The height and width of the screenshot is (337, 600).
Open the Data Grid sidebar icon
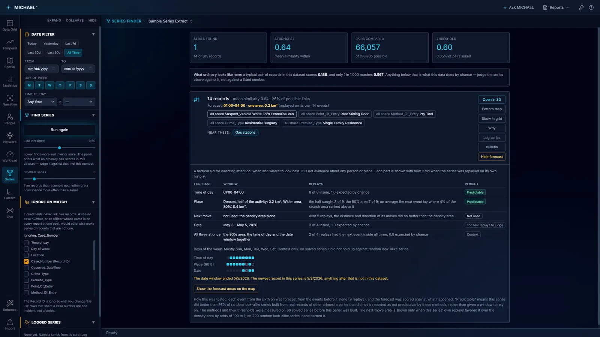pyautogui.click(x=10, y=25)
